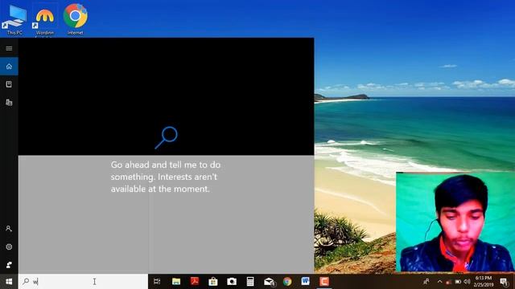This screenshot has width=515, height=289.
Task: Open the Camera app from taskbar
Action: click(x=232, y=282)
